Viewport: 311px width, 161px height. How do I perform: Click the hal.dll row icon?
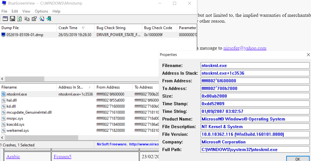[3, 100]
